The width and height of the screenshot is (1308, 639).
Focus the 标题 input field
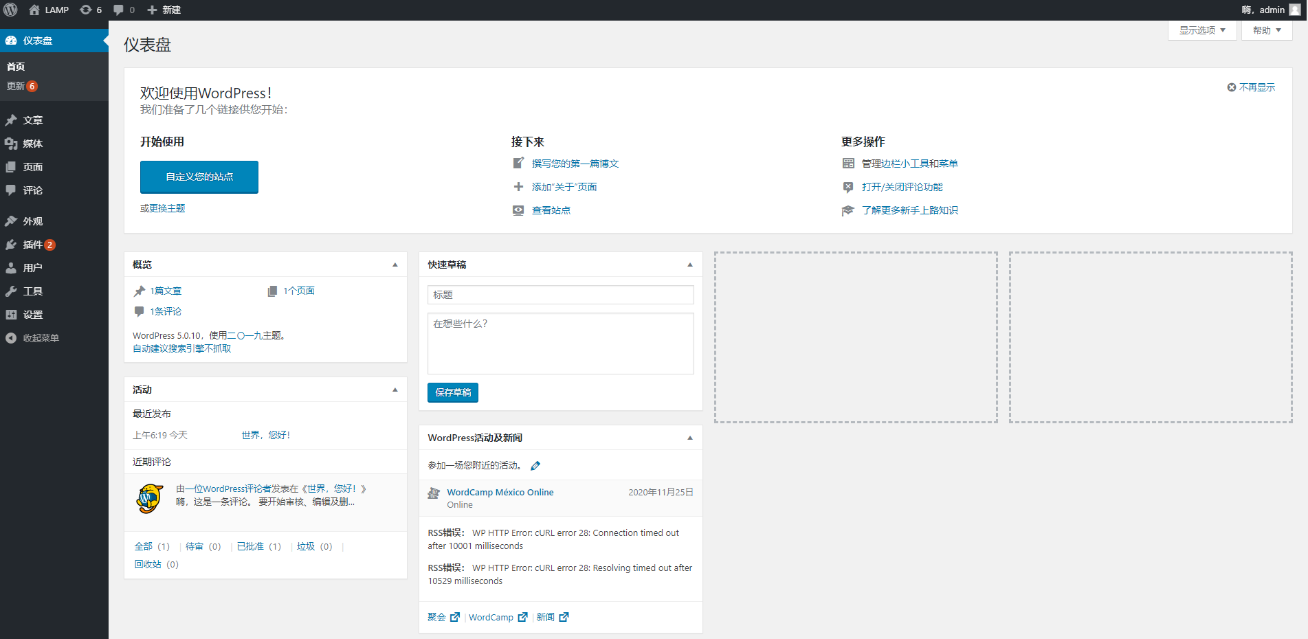point(561,295)
